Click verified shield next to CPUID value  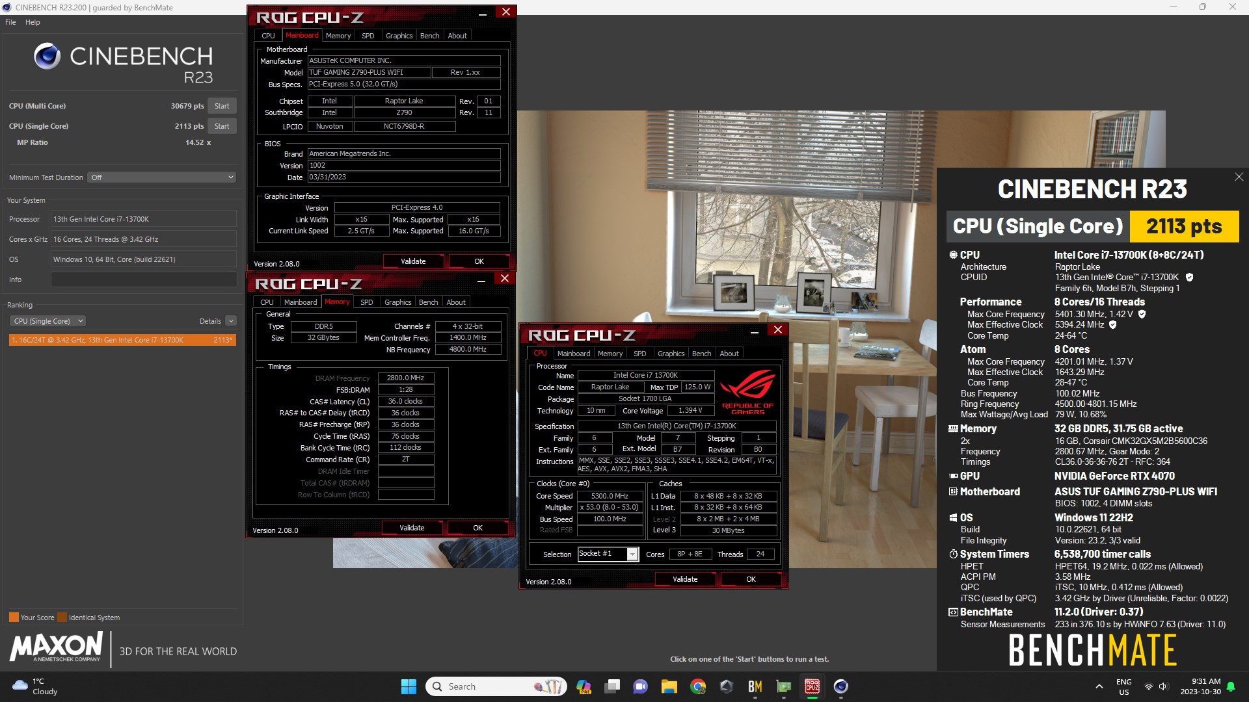click(x=1189, y=277)
